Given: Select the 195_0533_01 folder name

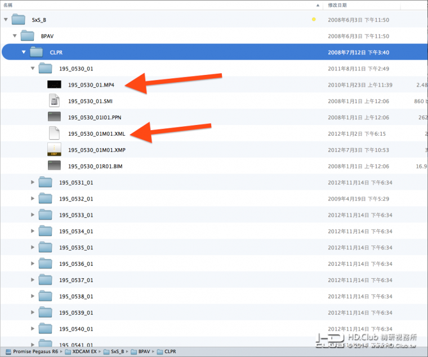Looking at the screenshot, I should coord(76,215).
